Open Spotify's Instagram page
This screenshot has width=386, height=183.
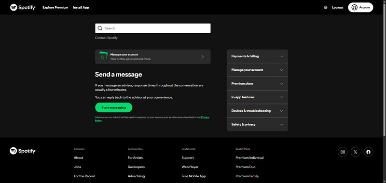[343, 152]
